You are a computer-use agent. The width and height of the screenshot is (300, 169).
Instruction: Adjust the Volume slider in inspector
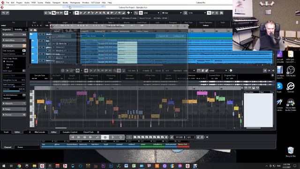coord(14,91)
